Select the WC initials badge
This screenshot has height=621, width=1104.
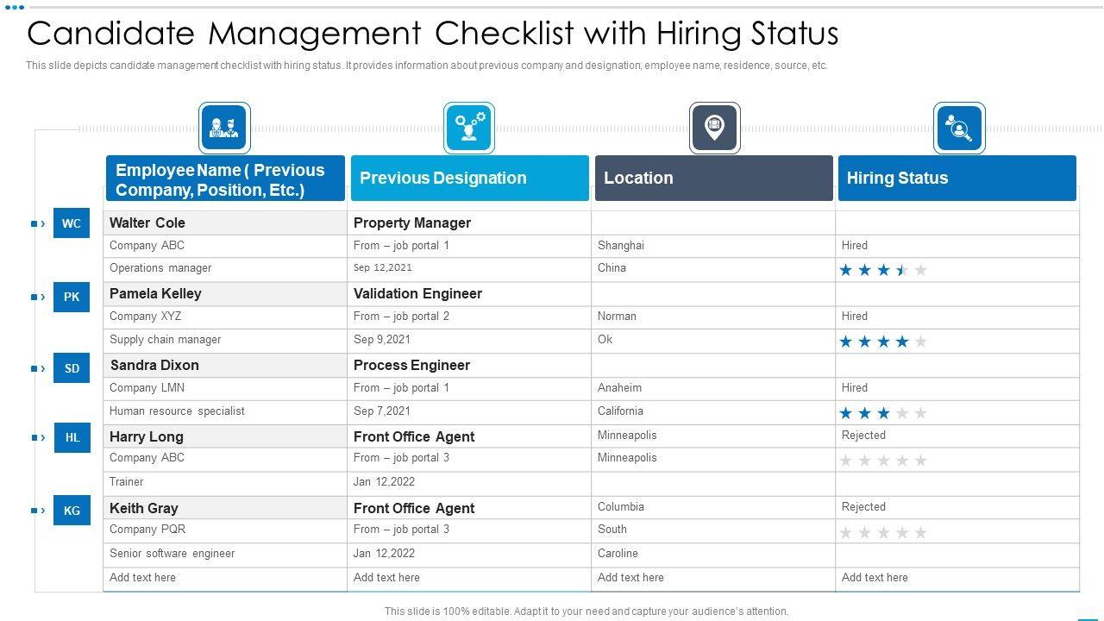coord(72,223)
